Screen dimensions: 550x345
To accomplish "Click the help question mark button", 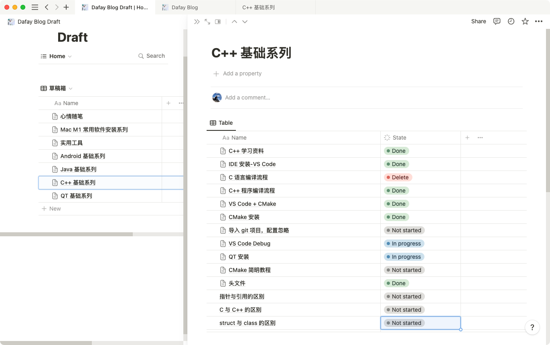I will click(532, 327).
